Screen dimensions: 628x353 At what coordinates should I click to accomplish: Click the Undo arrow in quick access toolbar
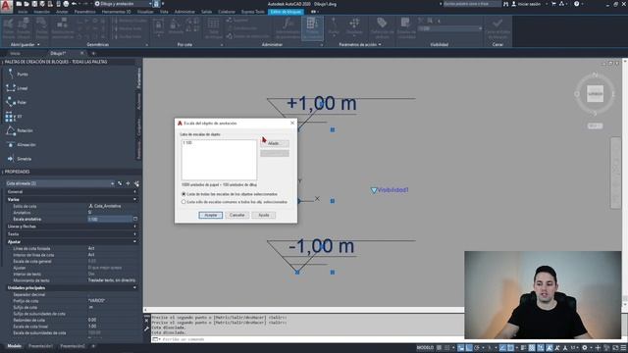[x=74, y=4]
